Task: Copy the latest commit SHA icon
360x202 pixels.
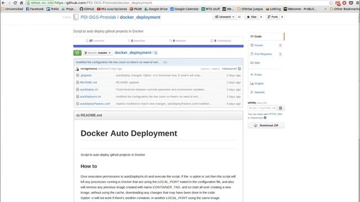Action: click(x=240, y=68)
